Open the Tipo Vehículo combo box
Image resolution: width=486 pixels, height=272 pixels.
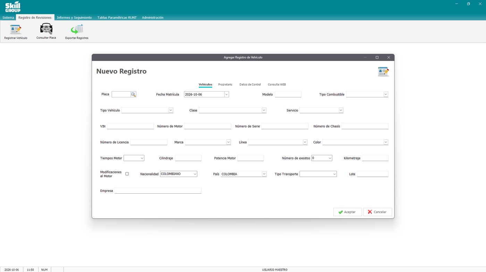coord(170,110)
